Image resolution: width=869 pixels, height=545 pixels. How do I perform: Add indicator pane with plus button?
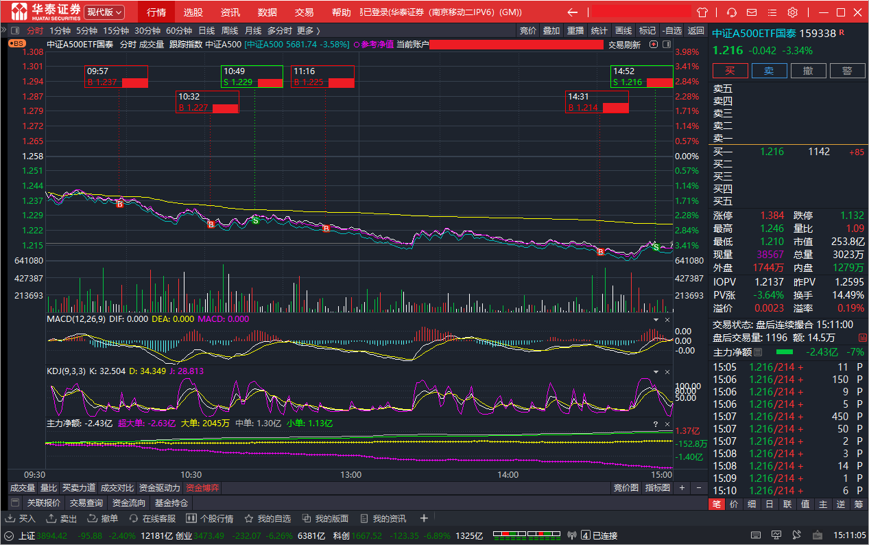tap(682, 488)
